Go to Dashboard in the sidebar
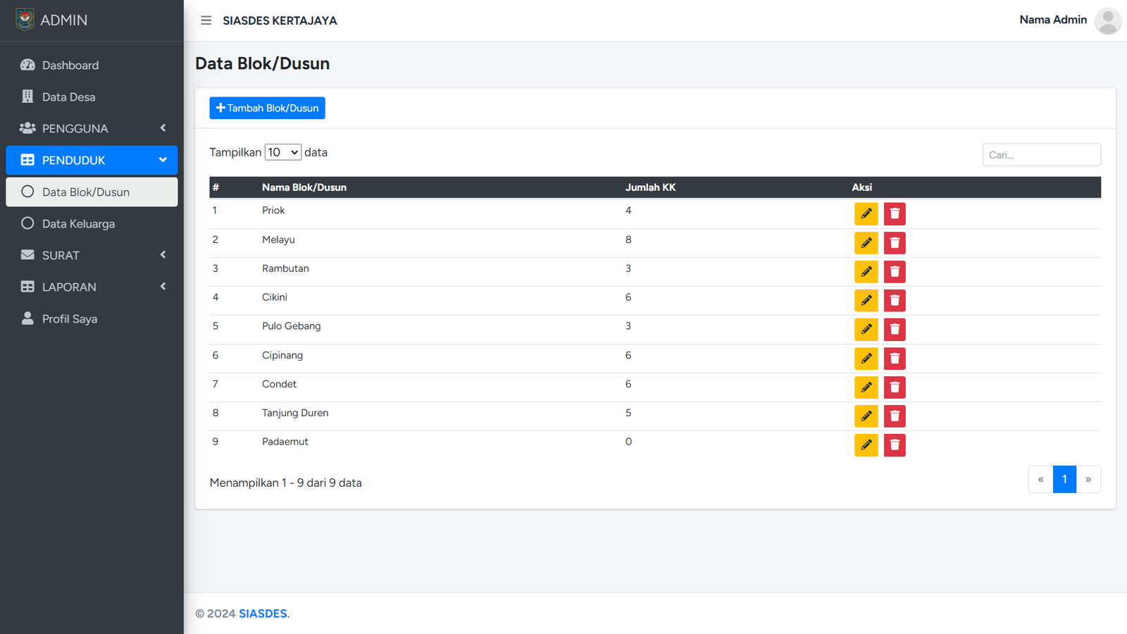 coord(70,66)
